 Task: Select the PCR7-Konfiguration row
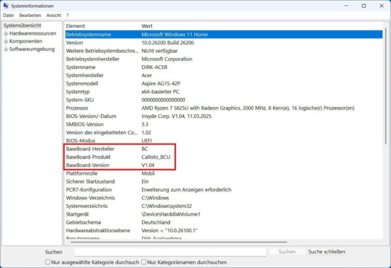point(224,190)
